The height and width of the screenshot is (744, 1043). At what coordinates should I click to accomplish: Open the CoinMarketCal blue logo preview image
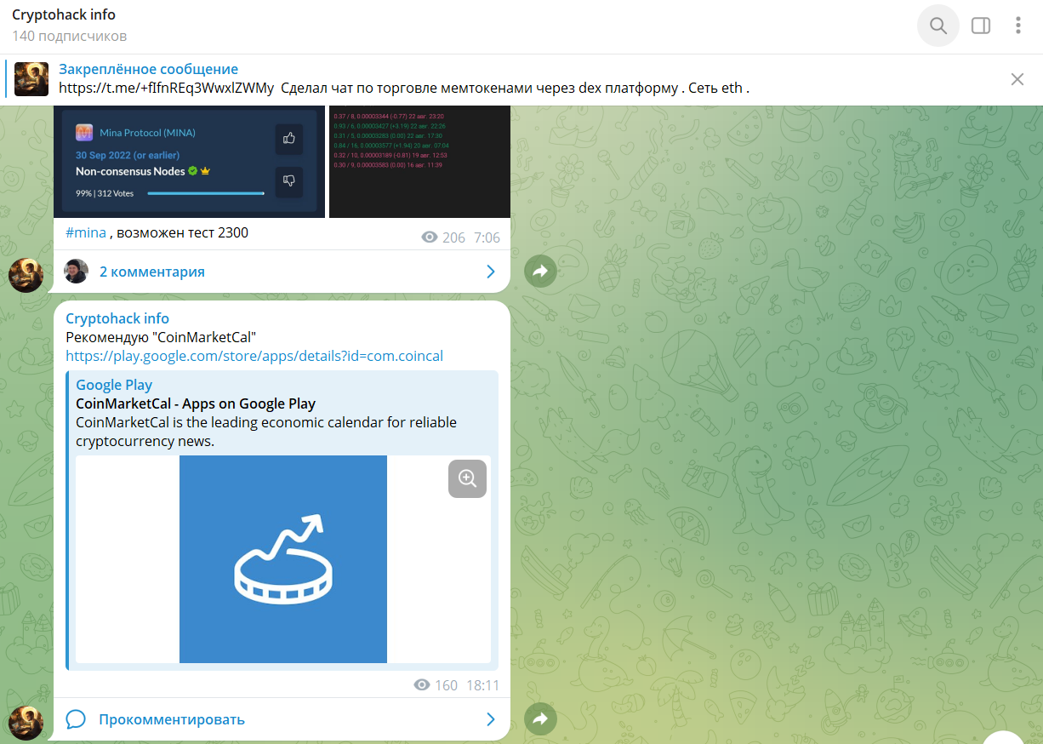tap(283, 558)
